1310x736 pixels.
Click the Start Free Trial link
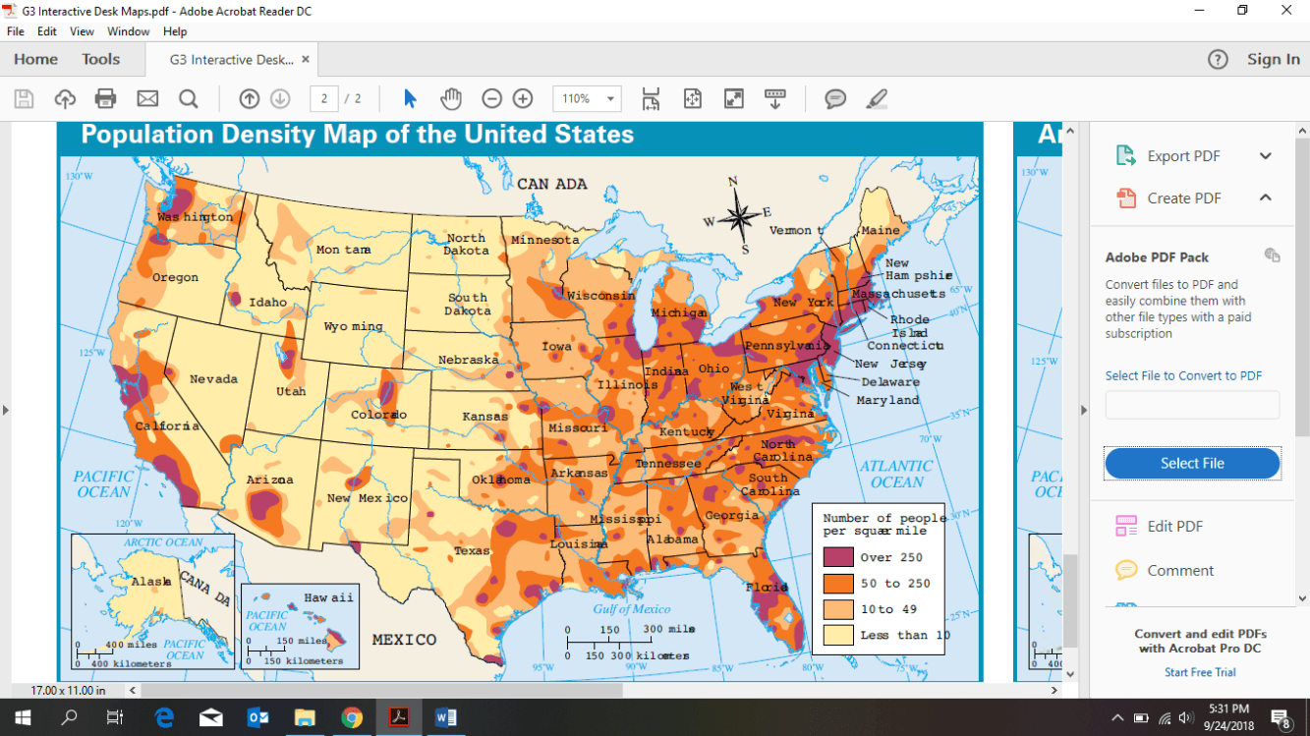(1200, 672)
